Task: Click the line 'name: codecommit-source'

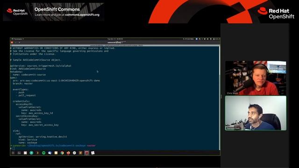Action: (x=29, y=75)
